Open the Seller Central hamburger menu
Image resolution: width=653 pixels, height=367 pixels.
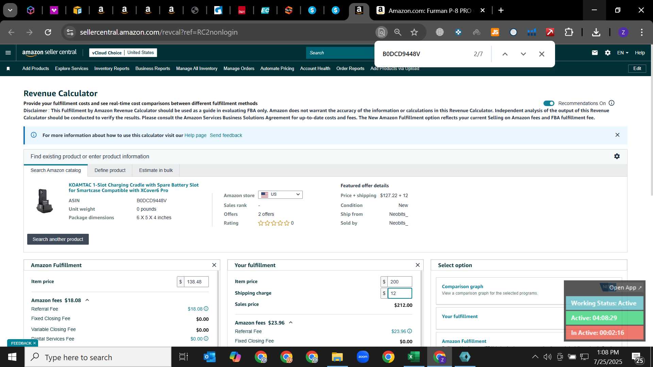(8, 53)
